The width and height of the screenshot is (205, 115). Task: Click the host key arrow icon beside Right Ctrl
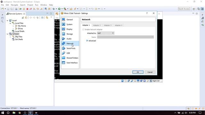coord(151,81)
